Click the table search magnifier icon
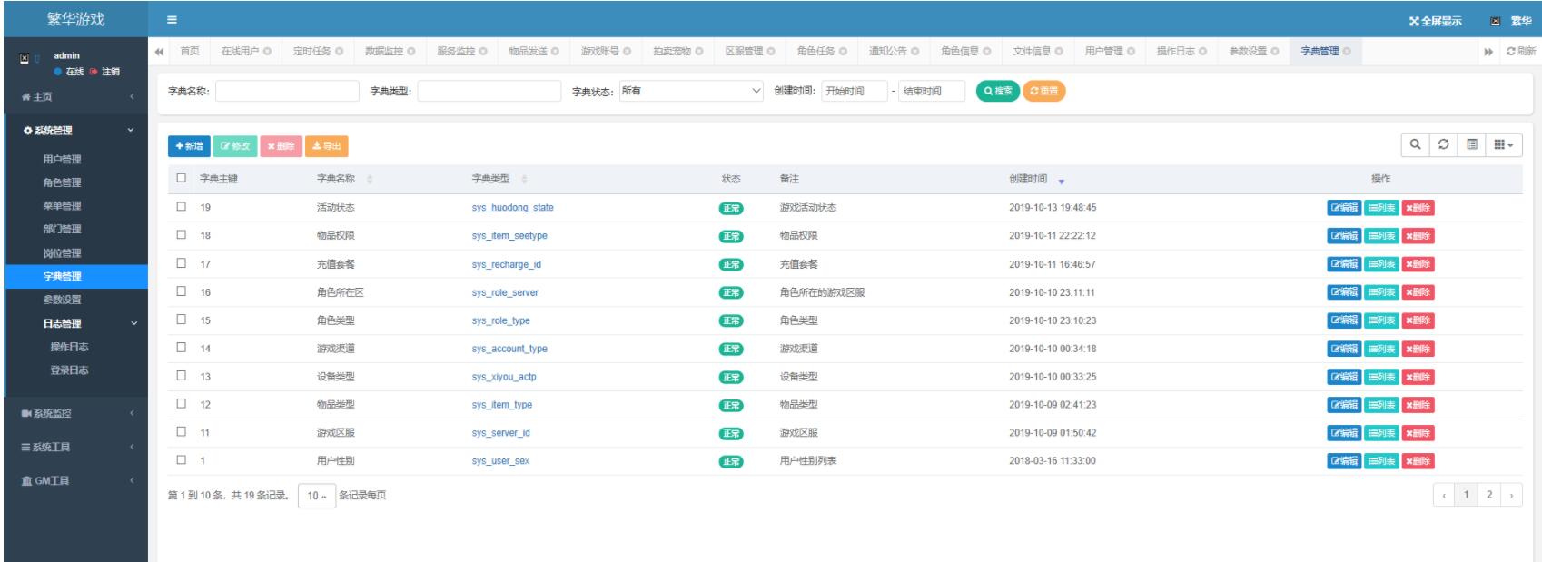Viewport: 1542px width, 562px height. pyautogui.click(x=1415, y=145)
